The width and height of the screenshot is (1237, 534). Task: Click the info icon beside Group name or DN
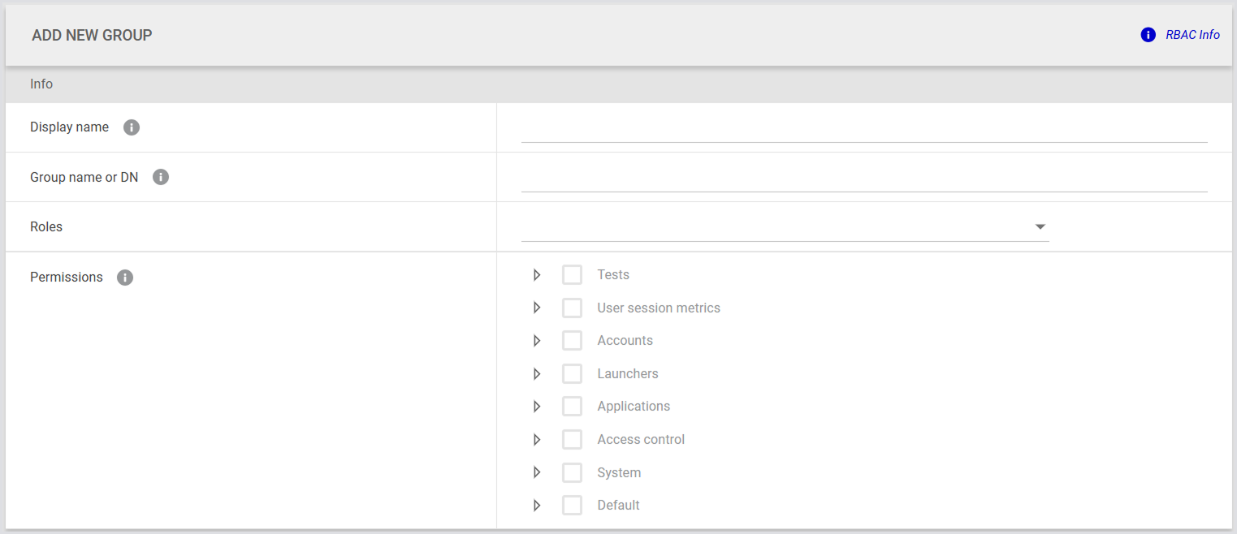point(161,177)
